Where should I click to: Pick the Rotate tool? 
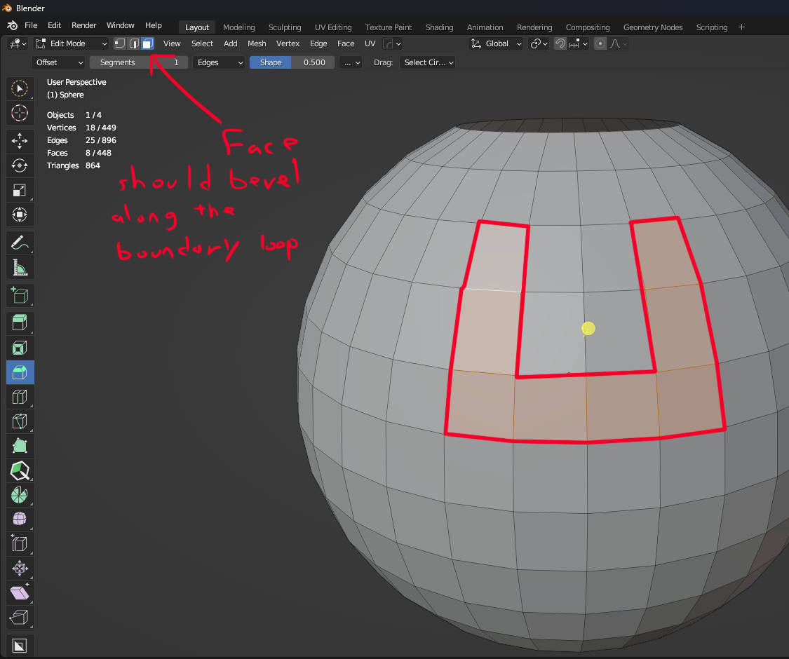pyautogui.click(x=20, y=165)
